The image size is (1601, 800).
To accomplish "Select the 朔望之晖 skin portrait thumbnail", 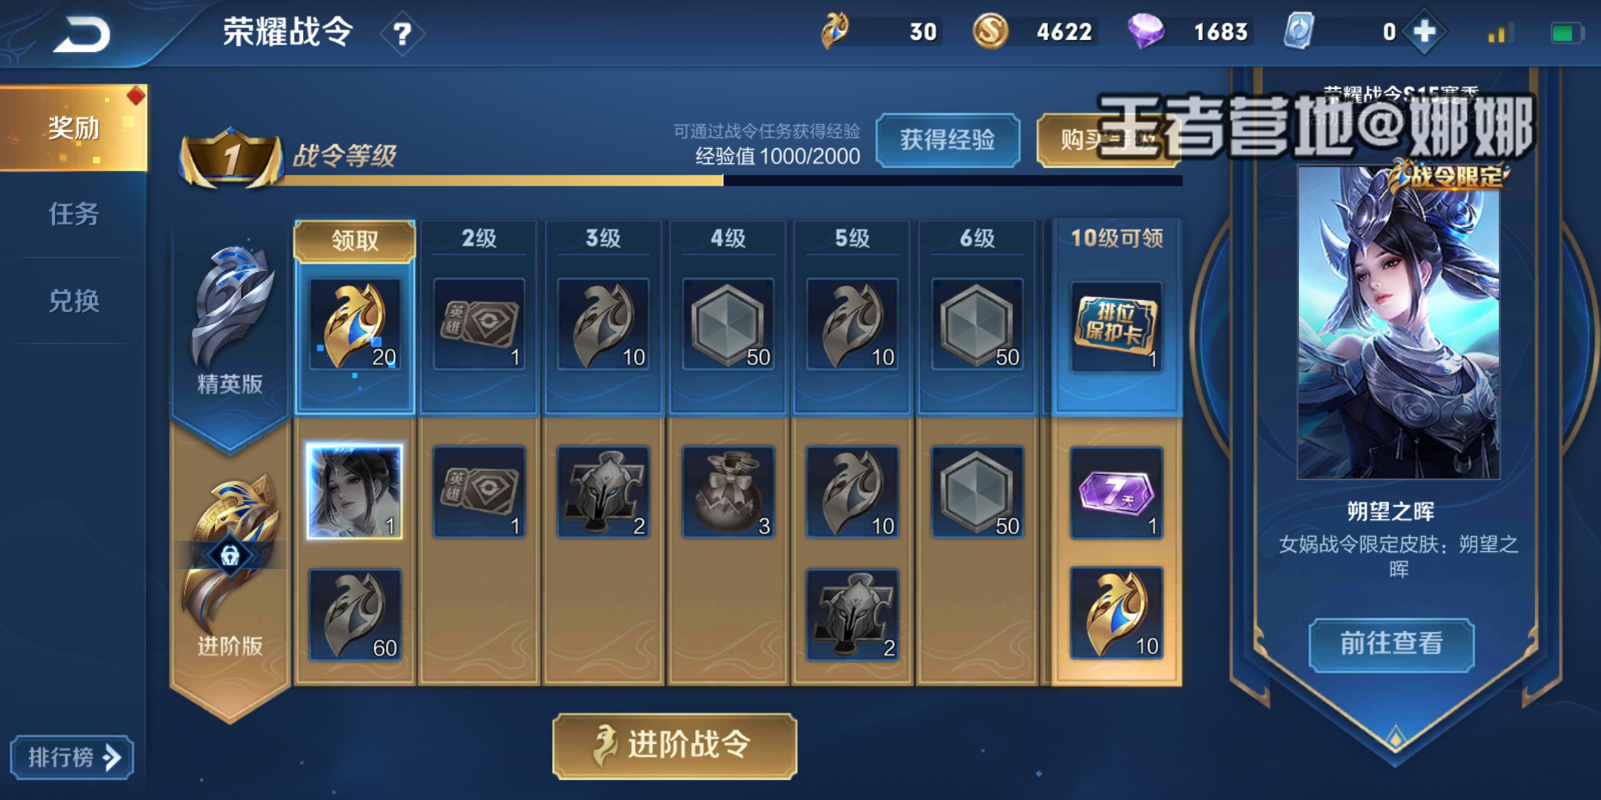I will [1399, 322].
